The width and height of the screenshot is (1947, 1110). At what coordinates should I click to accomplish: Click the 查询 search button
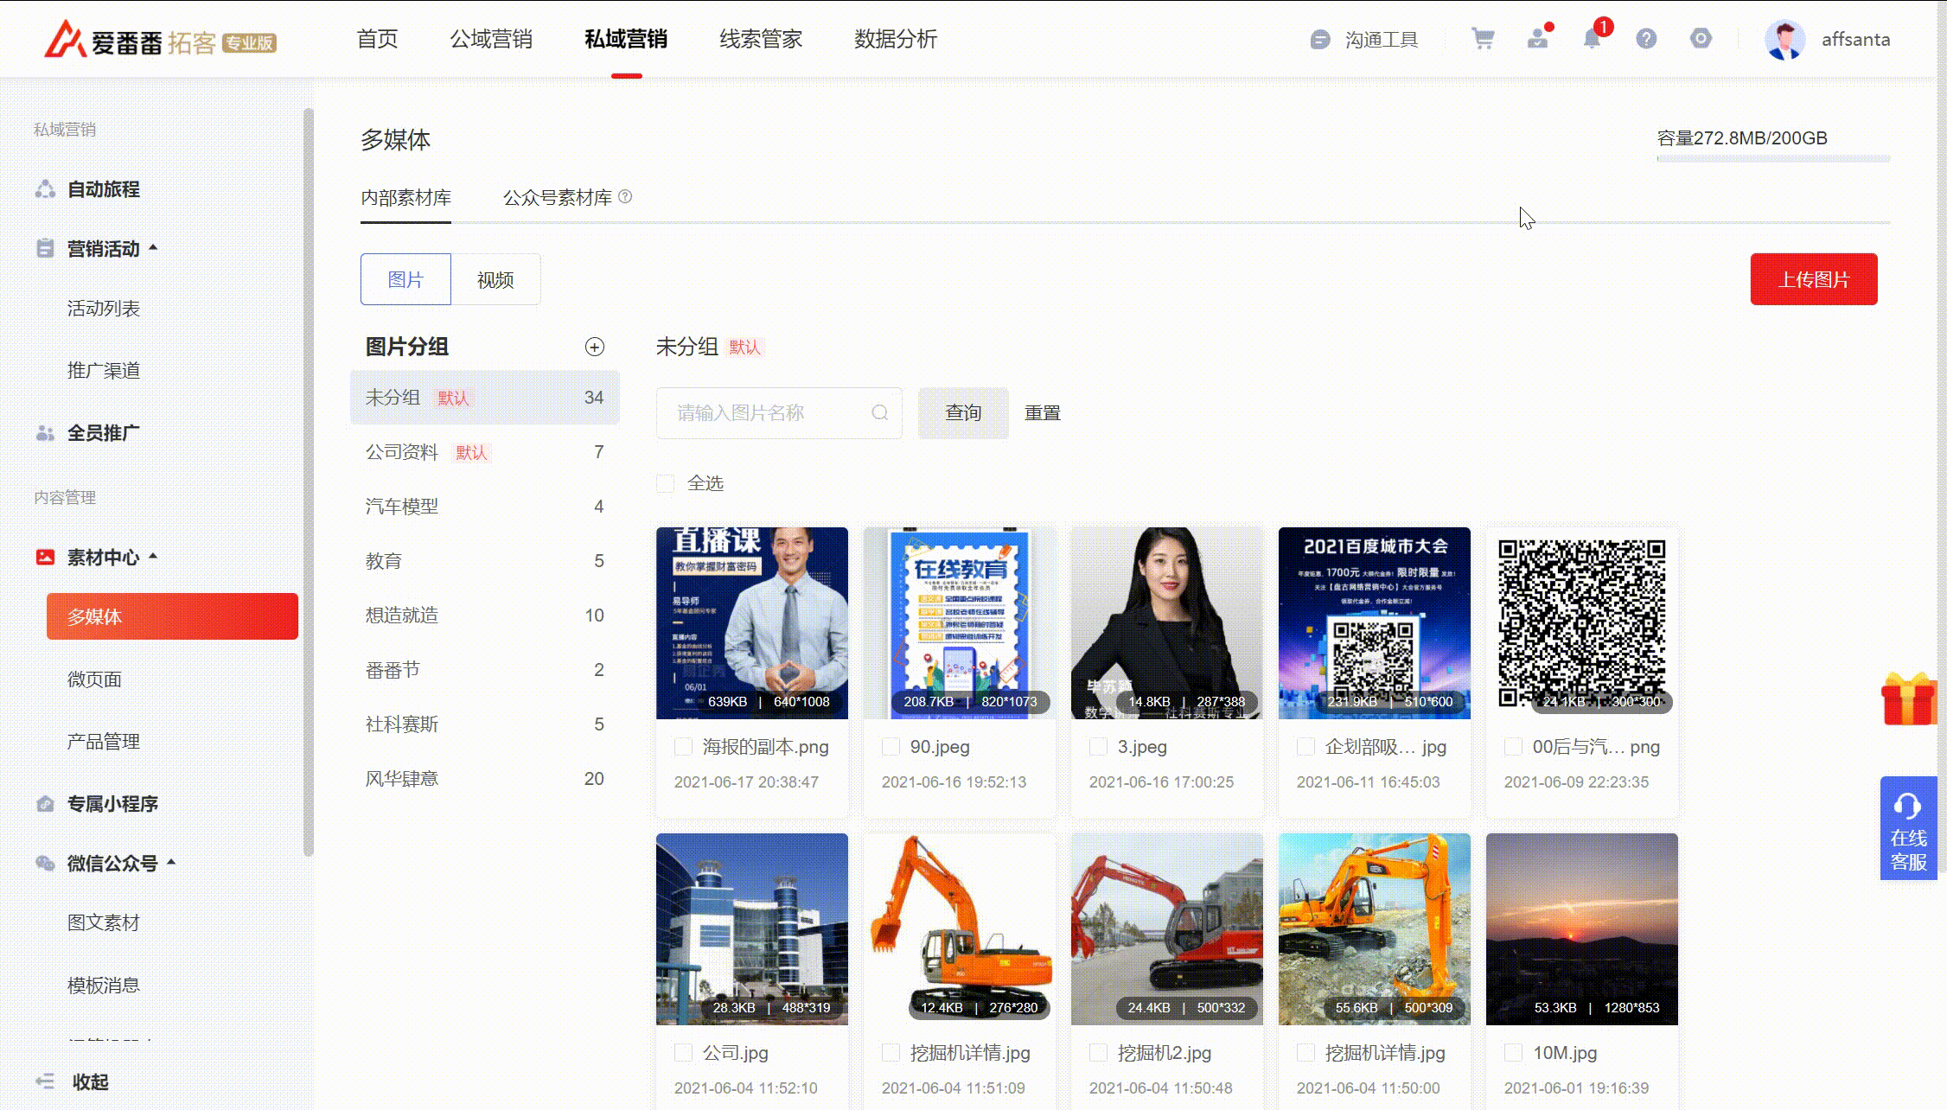(x=963, y=413)
